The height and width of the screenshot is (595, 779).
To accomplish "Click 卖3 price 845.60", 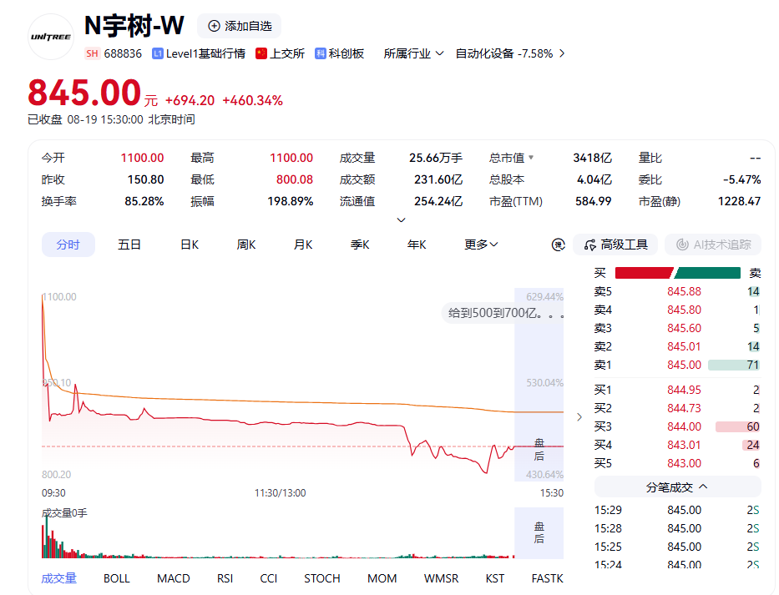I will [x=684, y=328].
